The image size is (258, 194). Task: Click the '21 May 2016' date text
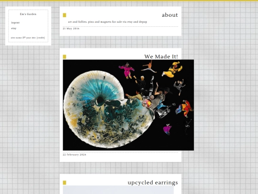[x=71, y=29]
